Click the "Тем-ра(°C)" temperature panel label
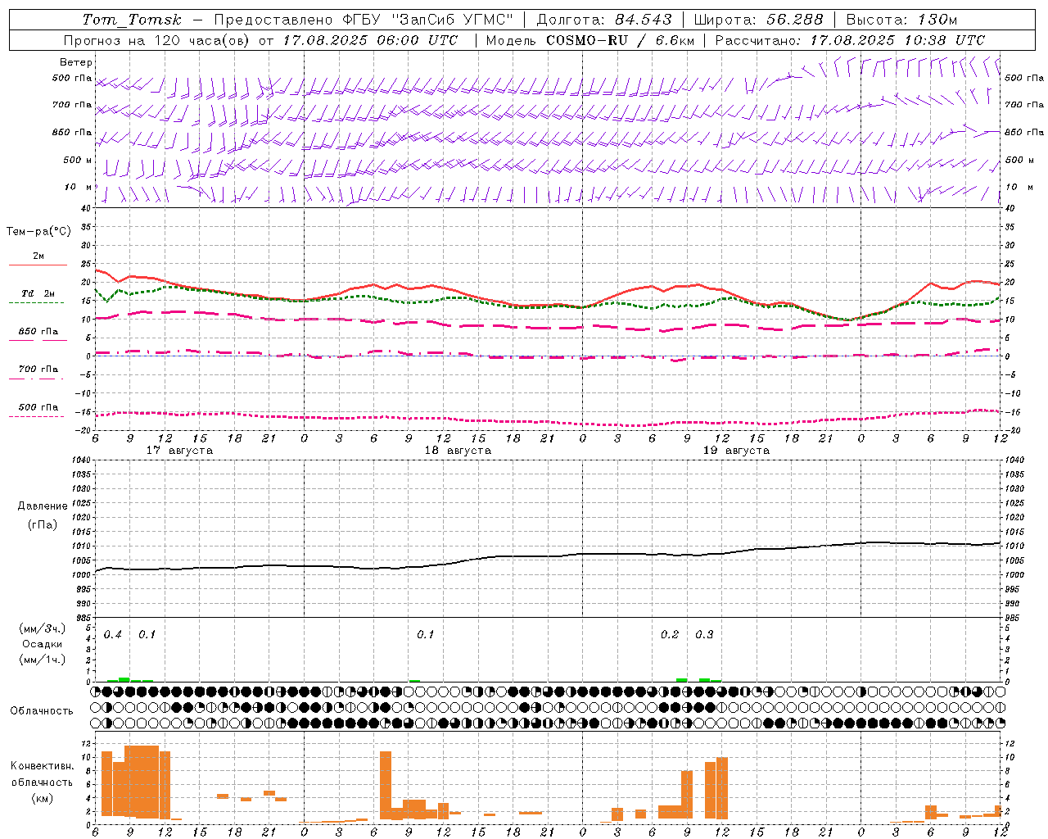Screen dimensions: 1048x839 (38, 232)
